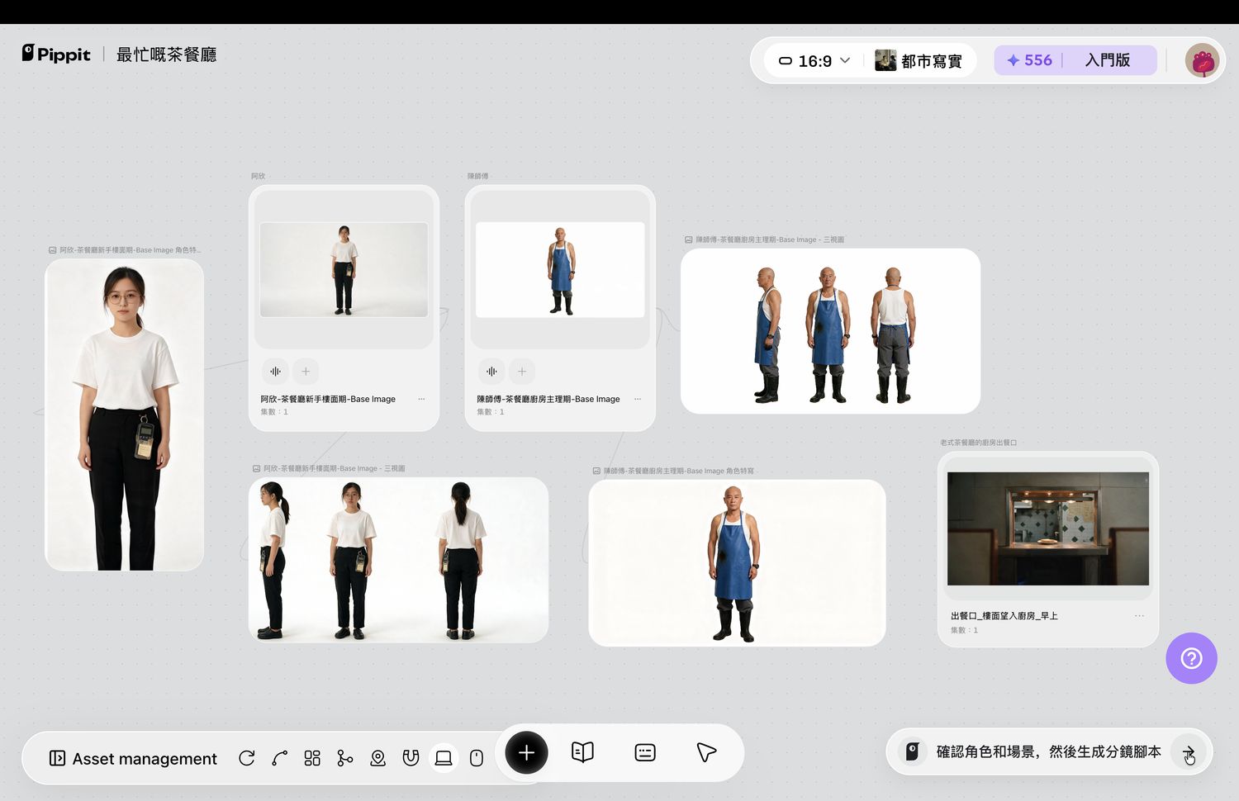This screenshot has height=801, width=1239.
Task: Open the 16:9 aspect ratio dropdown
Action: tap(814, 61)
